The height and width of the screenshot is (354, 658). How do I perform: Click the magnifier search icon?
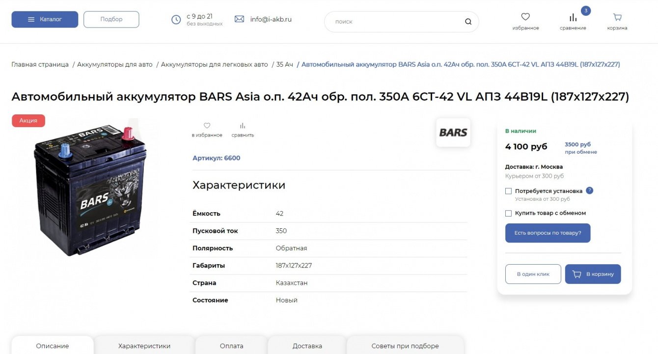468,22
